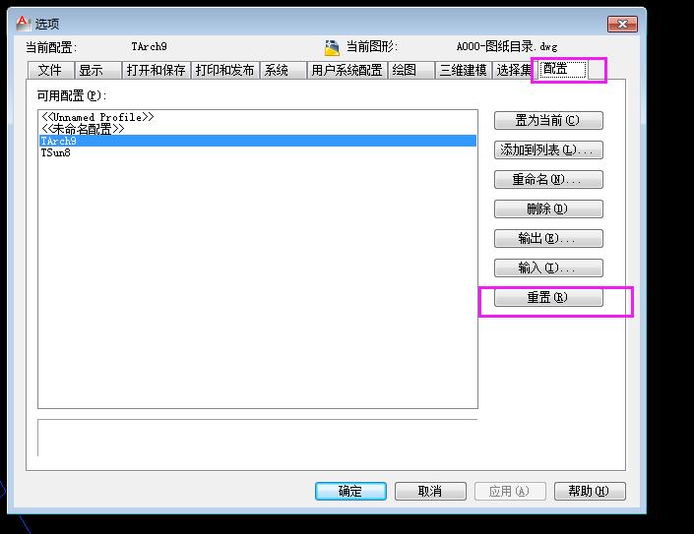Go to the 系统 tab

pyautogui.click(x=283, y=70)
